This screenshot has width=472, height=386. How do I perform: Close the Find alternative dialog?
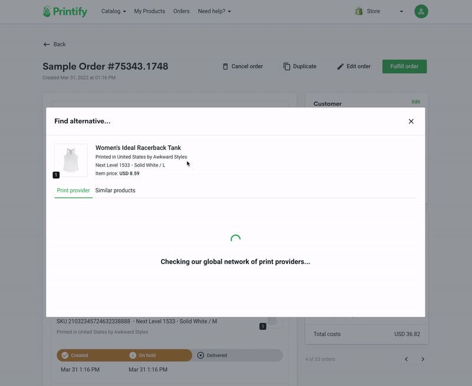tap(411, 122)
